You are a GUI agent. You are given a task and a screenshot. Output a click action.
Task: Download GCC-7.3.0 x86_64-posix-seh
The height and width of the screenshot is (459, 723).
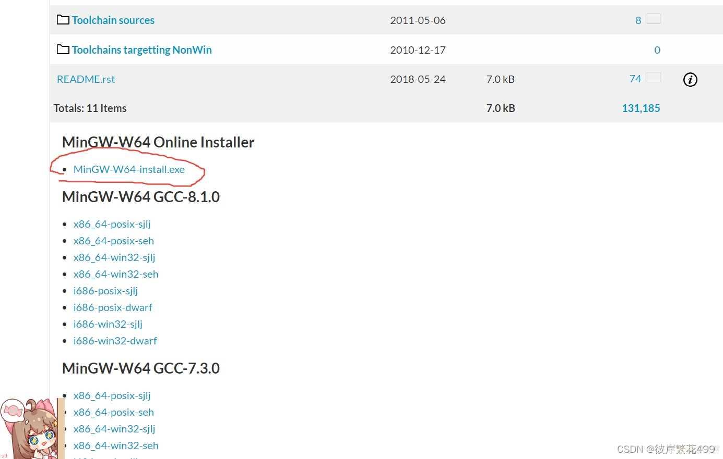coord(114,412)
